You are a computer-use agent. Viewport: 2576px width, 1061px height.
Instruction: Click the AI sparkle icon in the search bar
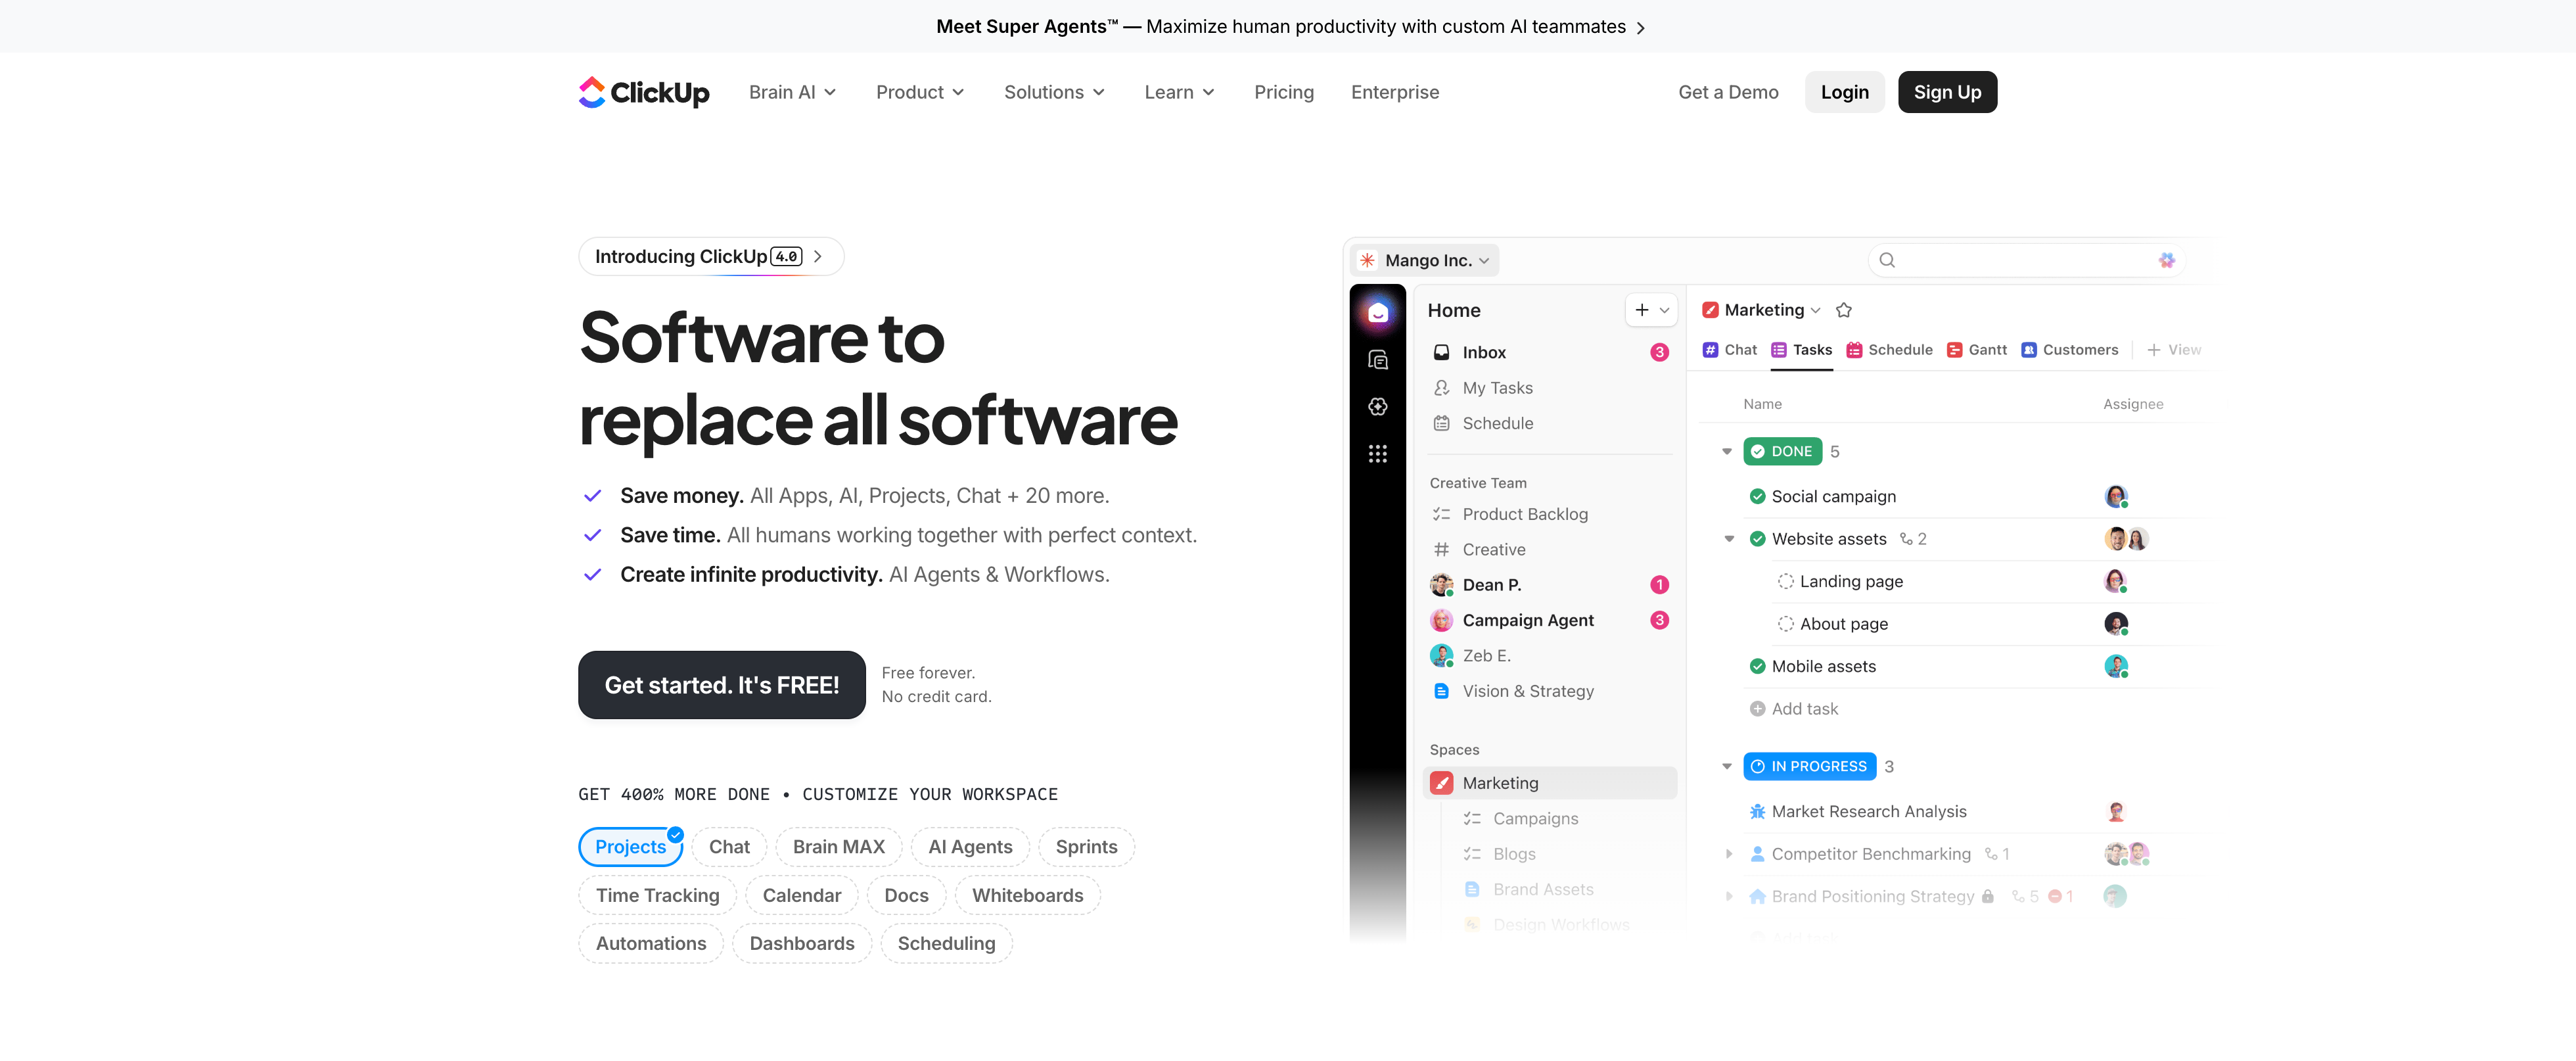2166,260
